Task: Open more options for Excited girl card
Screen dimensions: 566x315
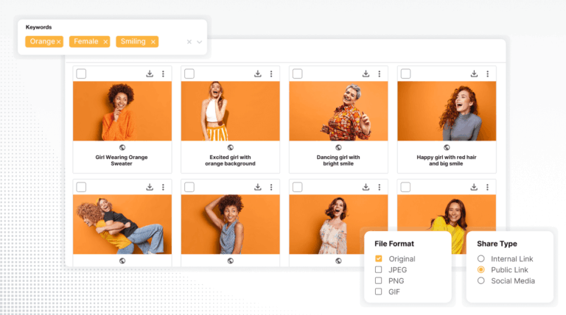Action: click(x=271, y=74)
